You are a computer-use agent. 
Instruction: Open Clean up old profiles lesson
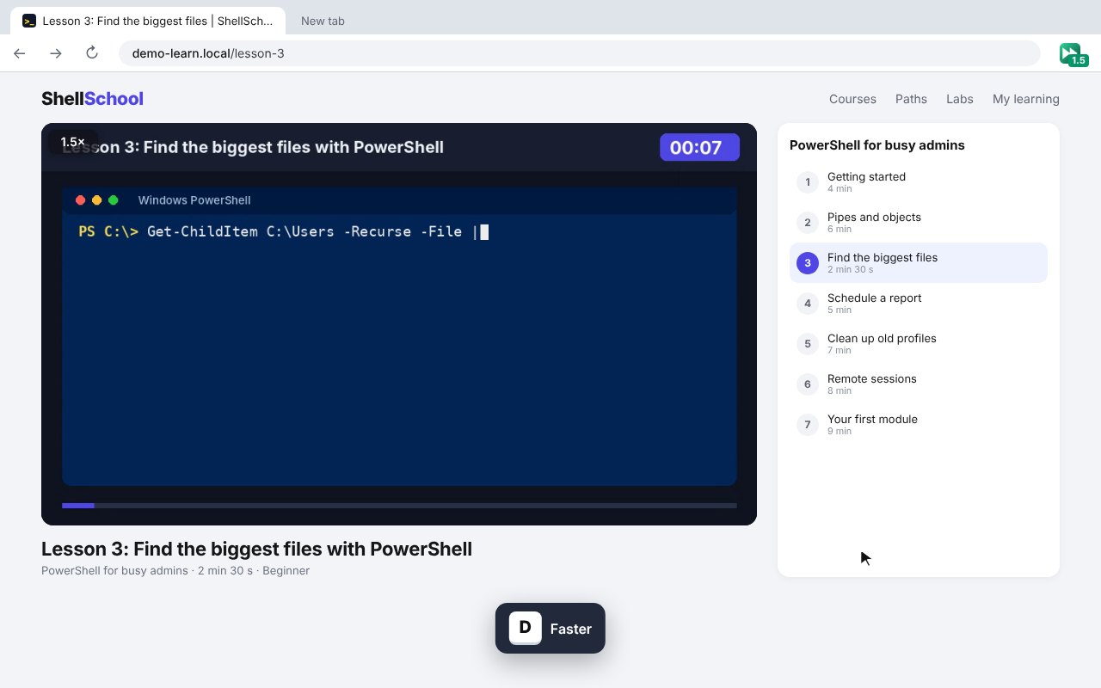coord(919,344)
